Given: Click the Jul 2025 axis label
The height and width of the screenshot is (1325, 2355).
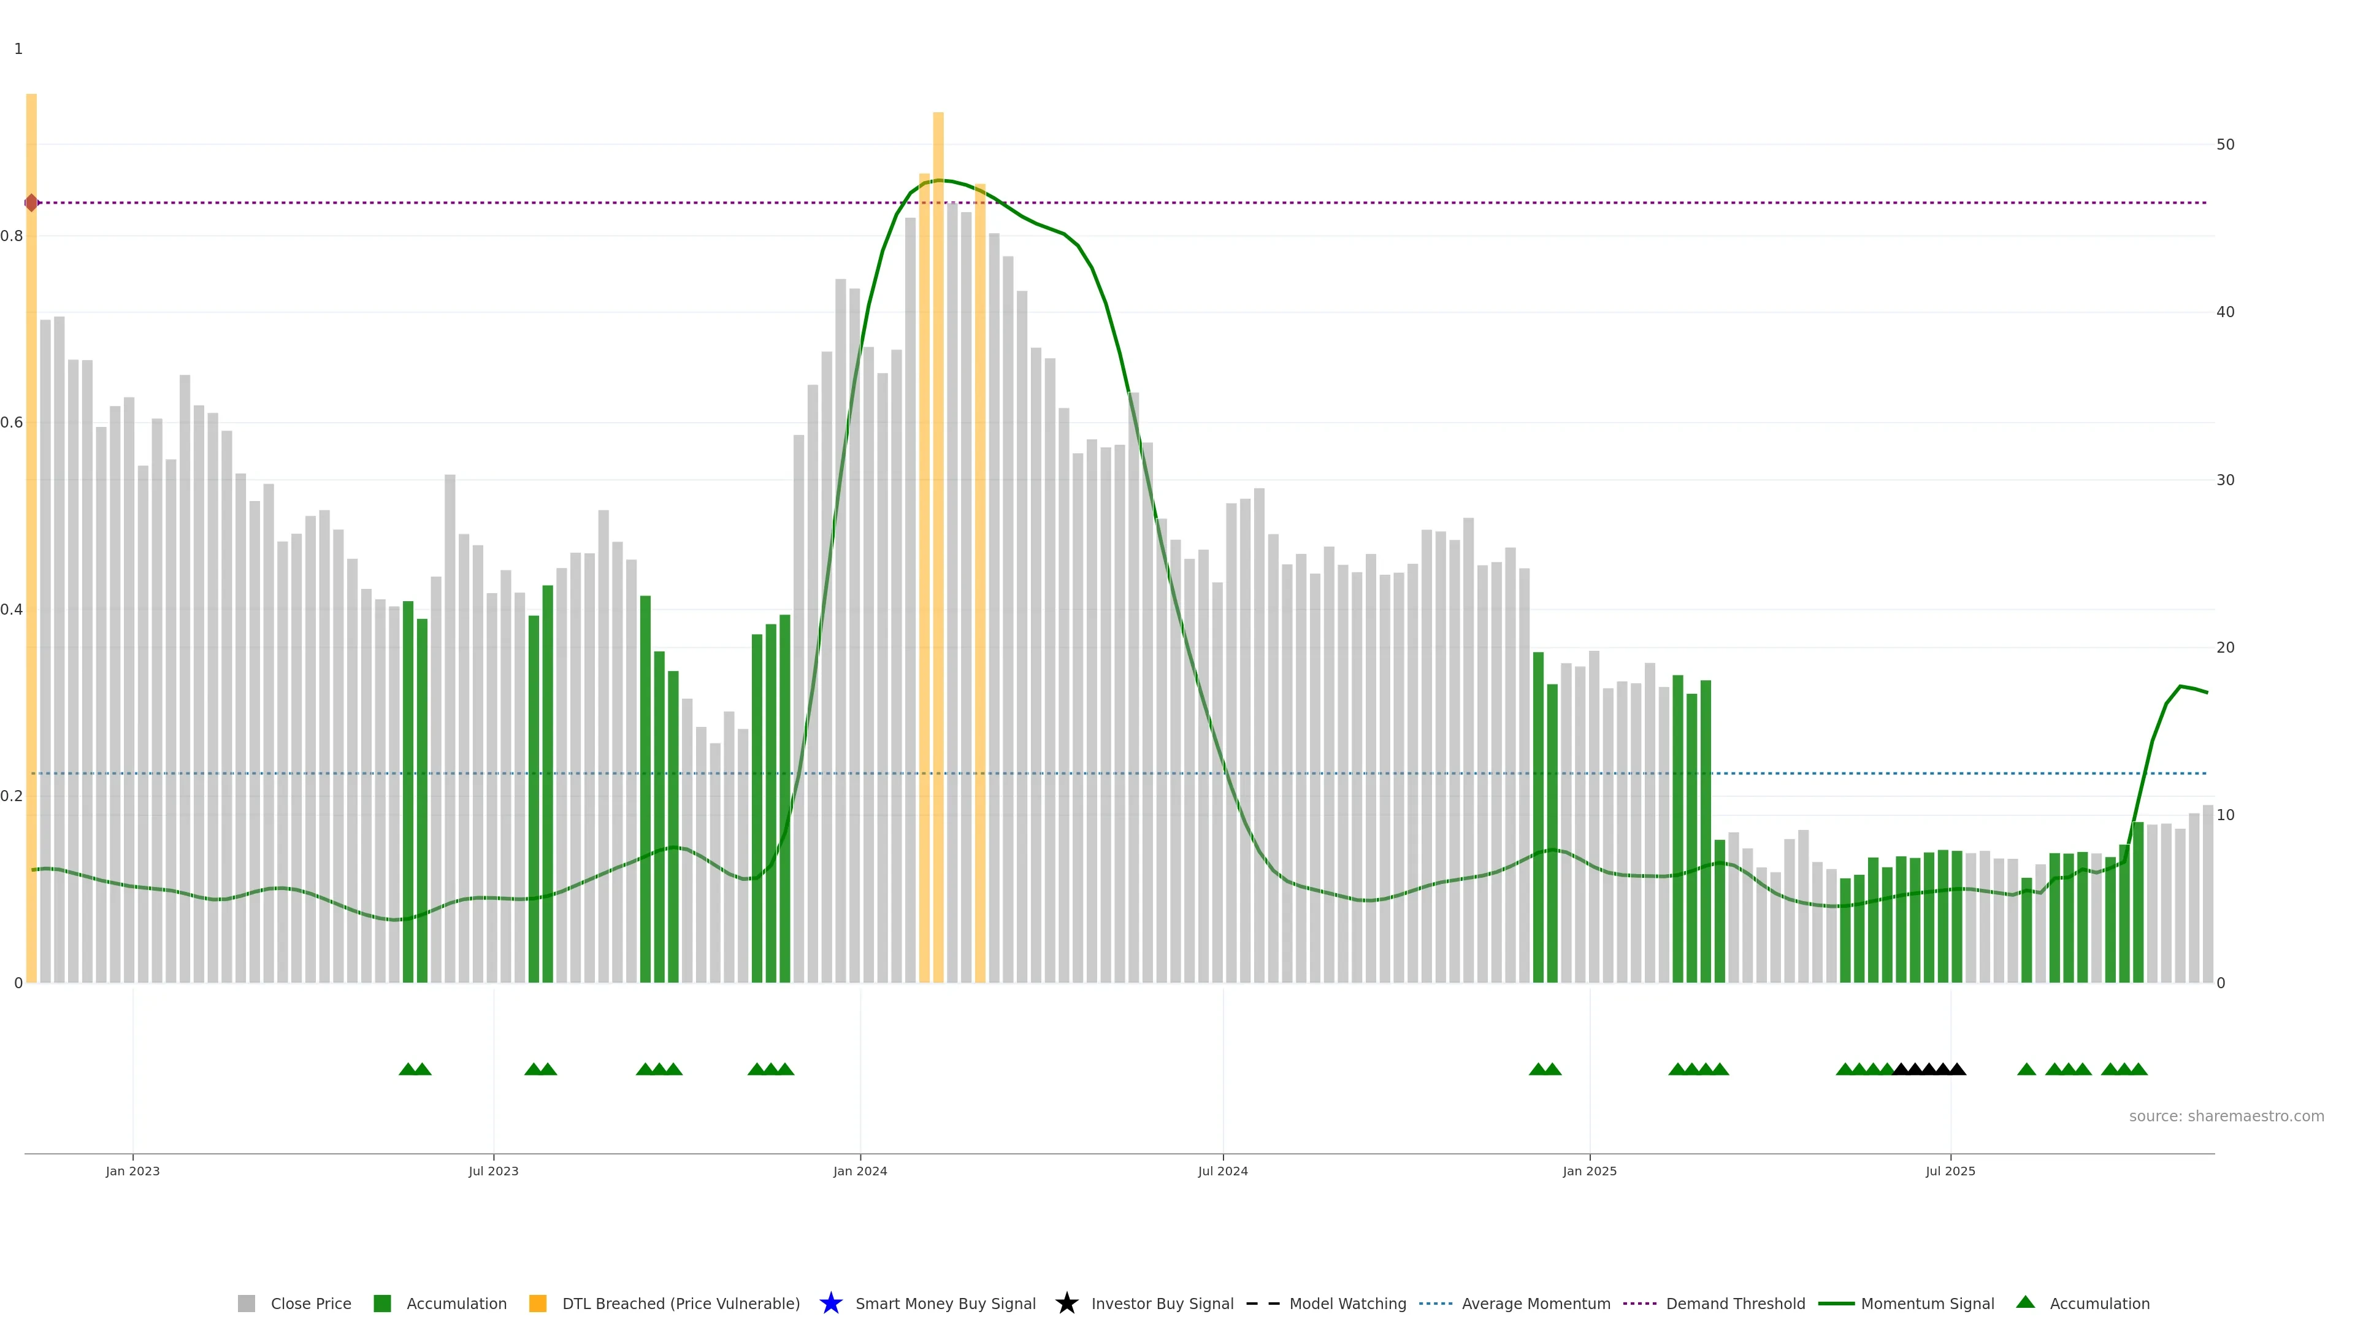Looking at the screenshot, I should point(1950,1172).
